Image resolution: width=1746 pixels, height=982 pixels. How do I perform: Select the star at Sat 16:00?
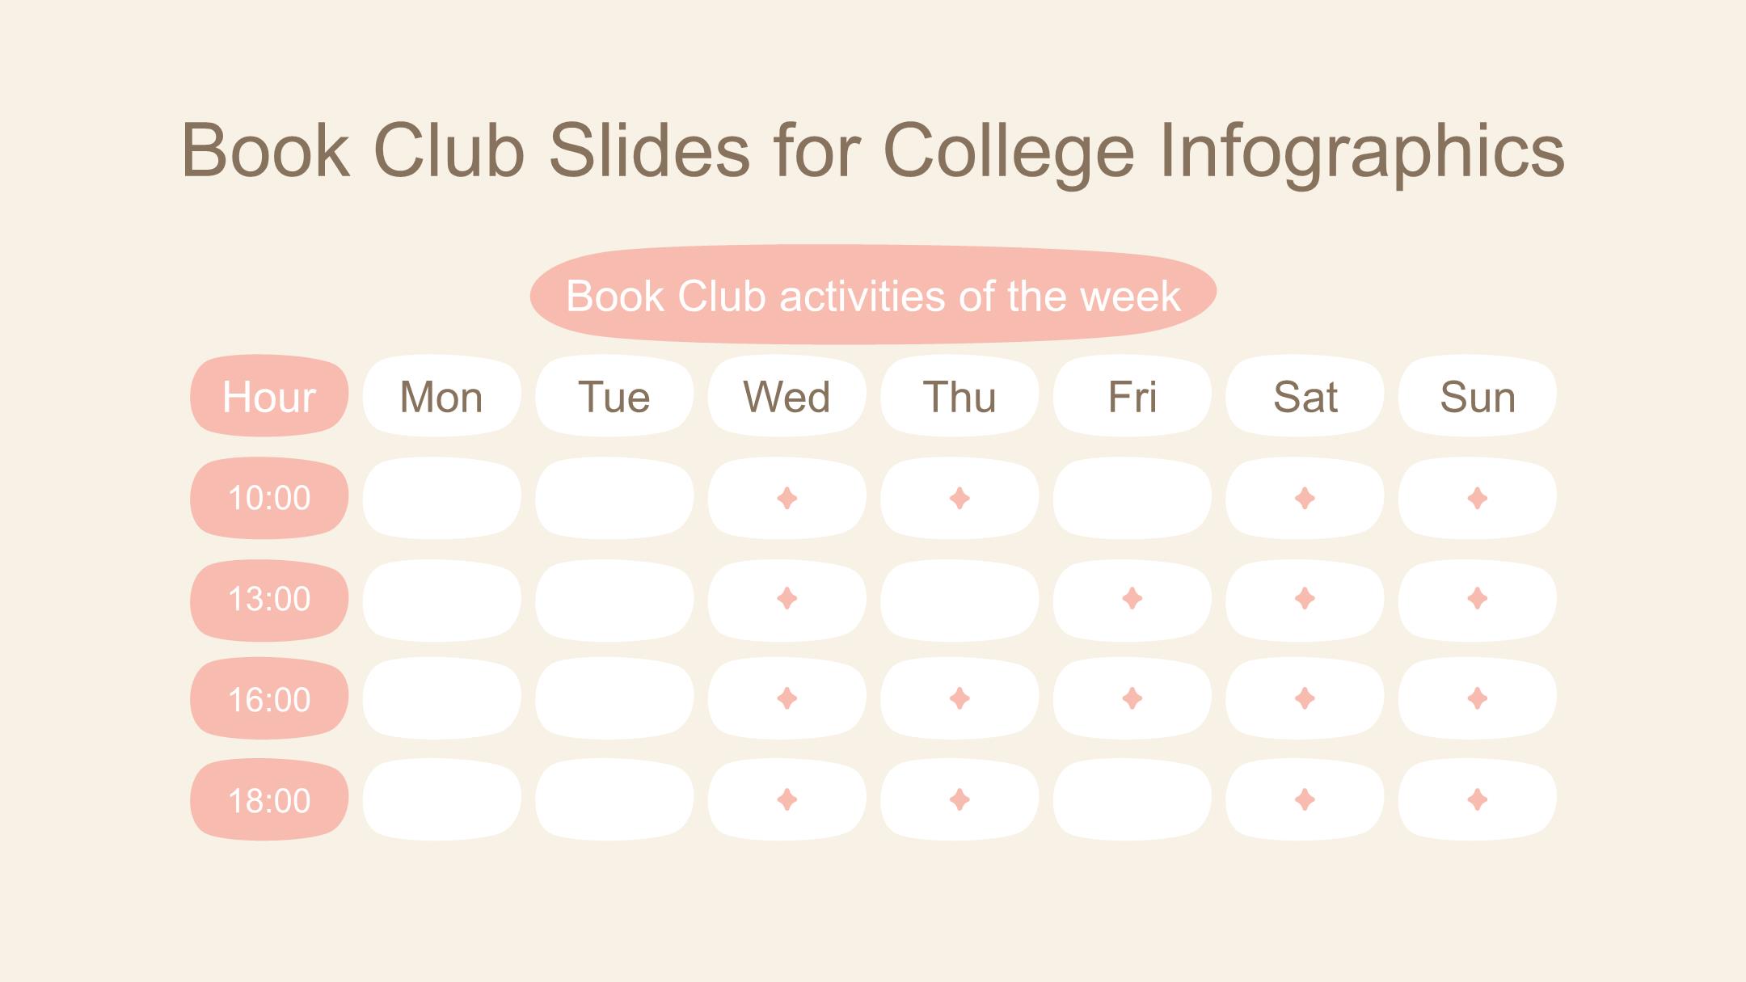point(1305,698)
